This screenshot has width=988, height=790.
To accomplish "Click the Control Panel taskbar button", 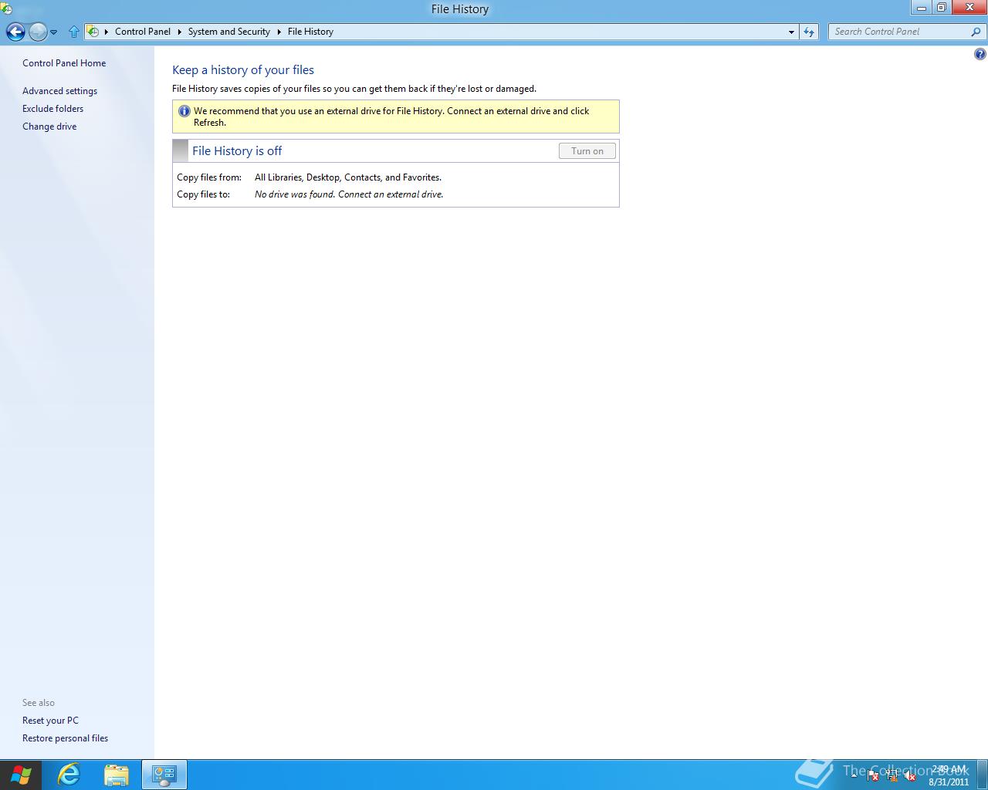I will [x=164, y=775].
